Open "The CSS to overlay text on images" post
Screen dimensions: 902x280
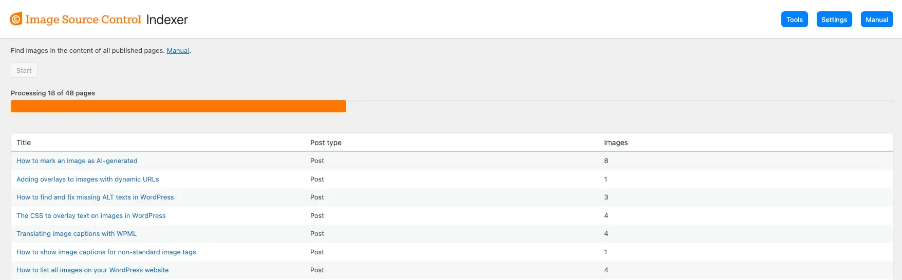[91, 216]
